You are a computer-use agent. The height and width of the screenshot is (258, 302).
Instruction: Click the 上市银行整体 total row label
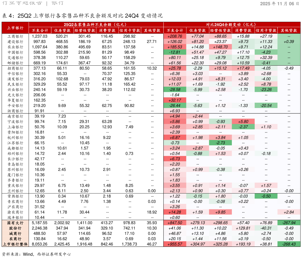(15, 244)
